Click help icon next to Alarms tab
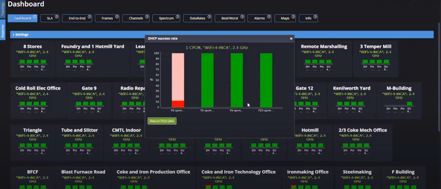This screenshot has height=189, width=441. pyautogui.click(x=269, y=17)
